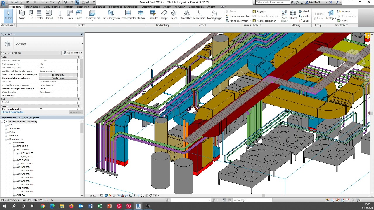Collapse the Grafiken properties section
Viewport: 374px width, 210px height.
[x=78, y=57]
